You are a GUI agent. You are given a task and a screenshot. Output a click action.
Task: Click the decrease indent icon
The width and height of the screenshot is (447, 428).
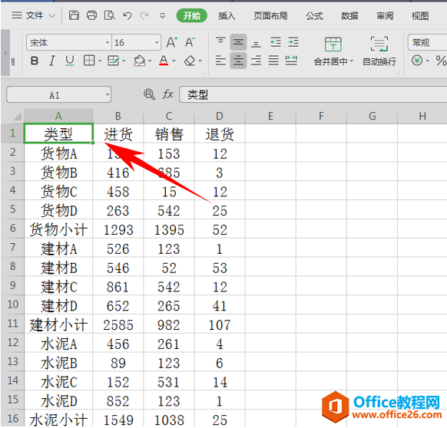[276, 42]
